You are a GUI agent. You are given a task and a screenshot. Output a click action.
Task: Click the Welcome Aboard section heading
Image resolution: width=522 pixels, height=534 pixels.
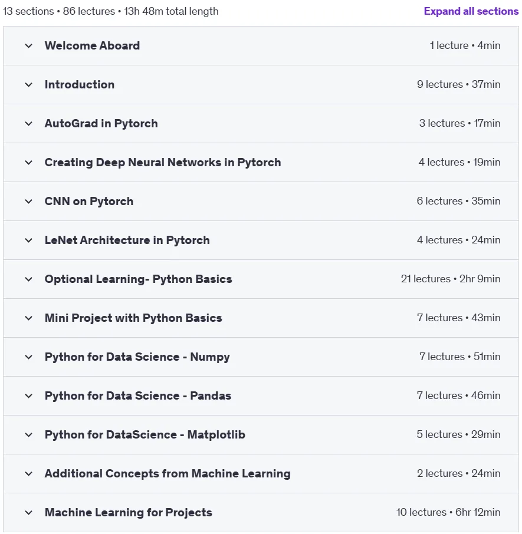[92, 45]
